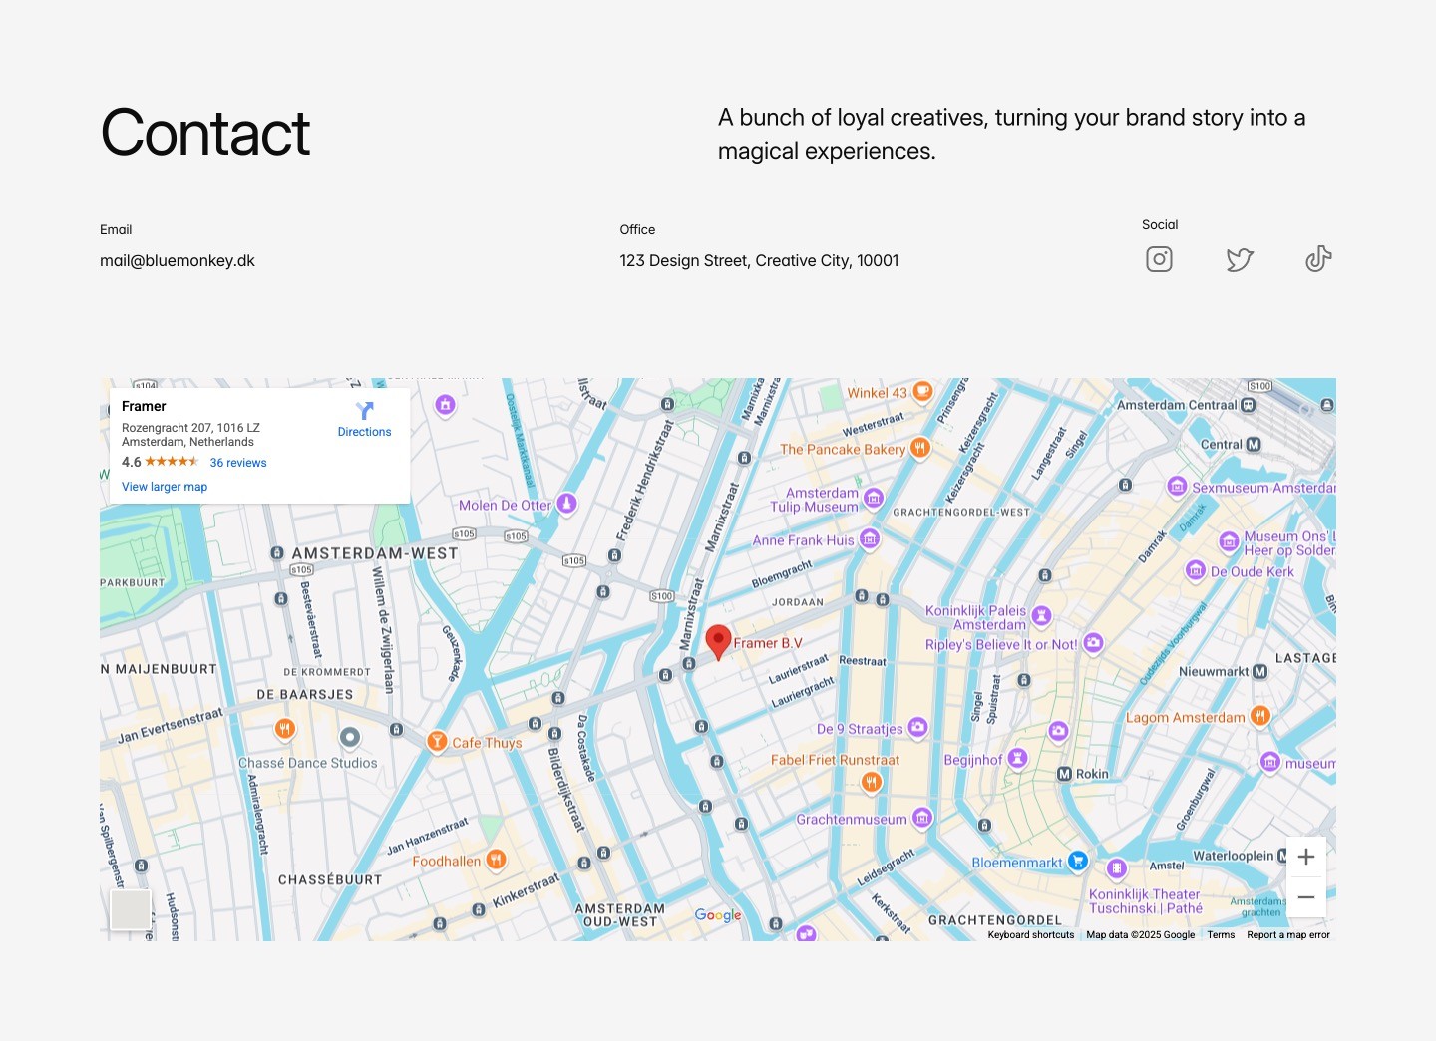
Task: Click Rozengracht 207 address in map card
Action: 190,435
